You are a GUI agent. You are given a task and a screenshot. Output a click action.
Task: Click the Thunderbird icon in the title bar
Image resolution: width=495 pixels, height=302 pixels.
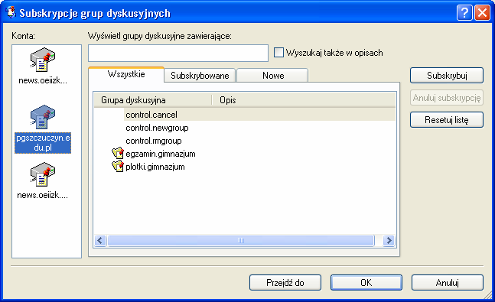click(x=11, y=13)
